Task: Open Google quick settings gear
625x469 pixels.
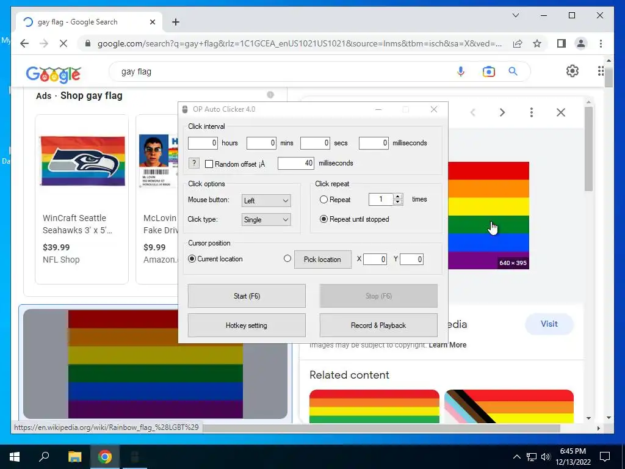Action: [x=573, y=71]
